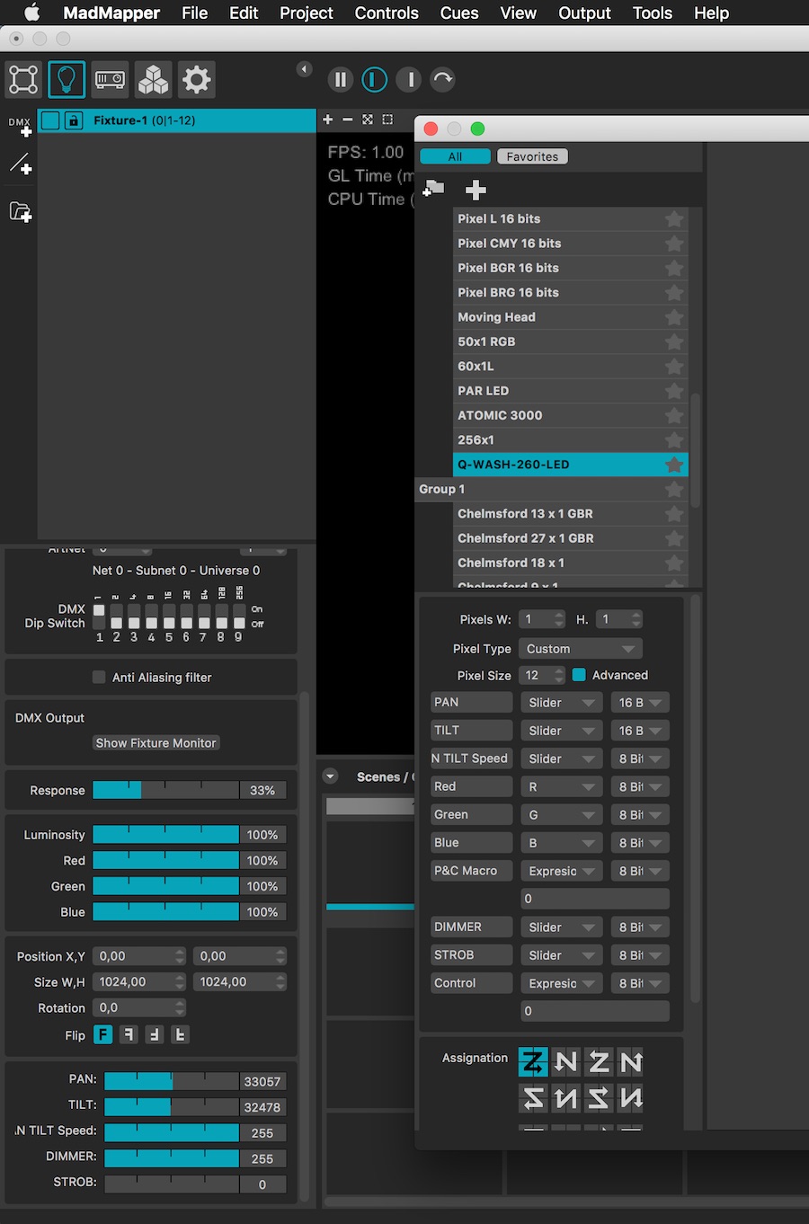Open PAN channel type Slider dropdown
Image resolution: width=809 pixels, height=1224 pixels.
pyautogui.click(x=562, y=703)
